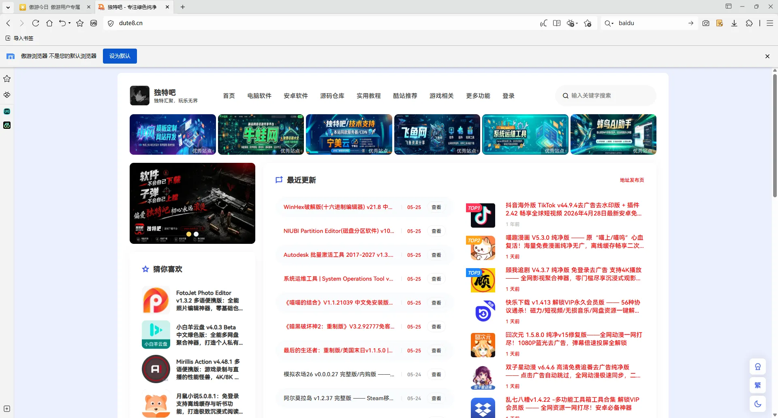This screenshot has height=418, width=778.
Task: Open 实用教程 nav menu
Action: [x=369, y=96]
